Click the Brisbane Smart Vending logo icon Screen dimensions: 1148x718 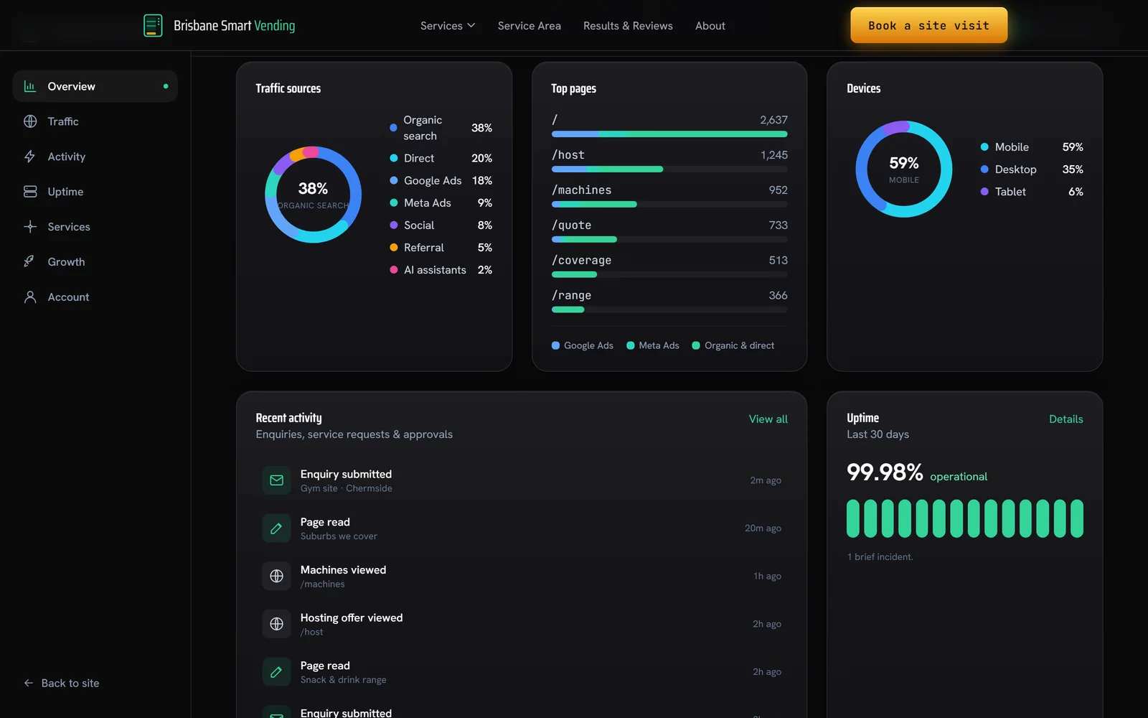(x=153, y=26)
